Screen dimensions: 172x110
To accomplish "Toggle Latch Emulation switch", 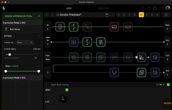I will click(36, 58).
